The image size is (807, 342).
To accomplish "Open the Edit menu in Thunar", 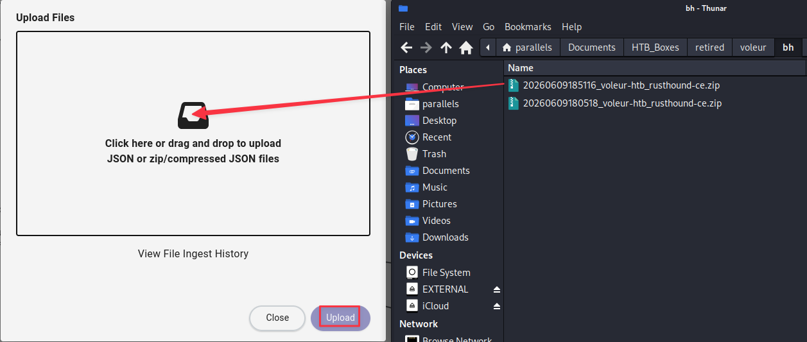I will pos(433,27).
